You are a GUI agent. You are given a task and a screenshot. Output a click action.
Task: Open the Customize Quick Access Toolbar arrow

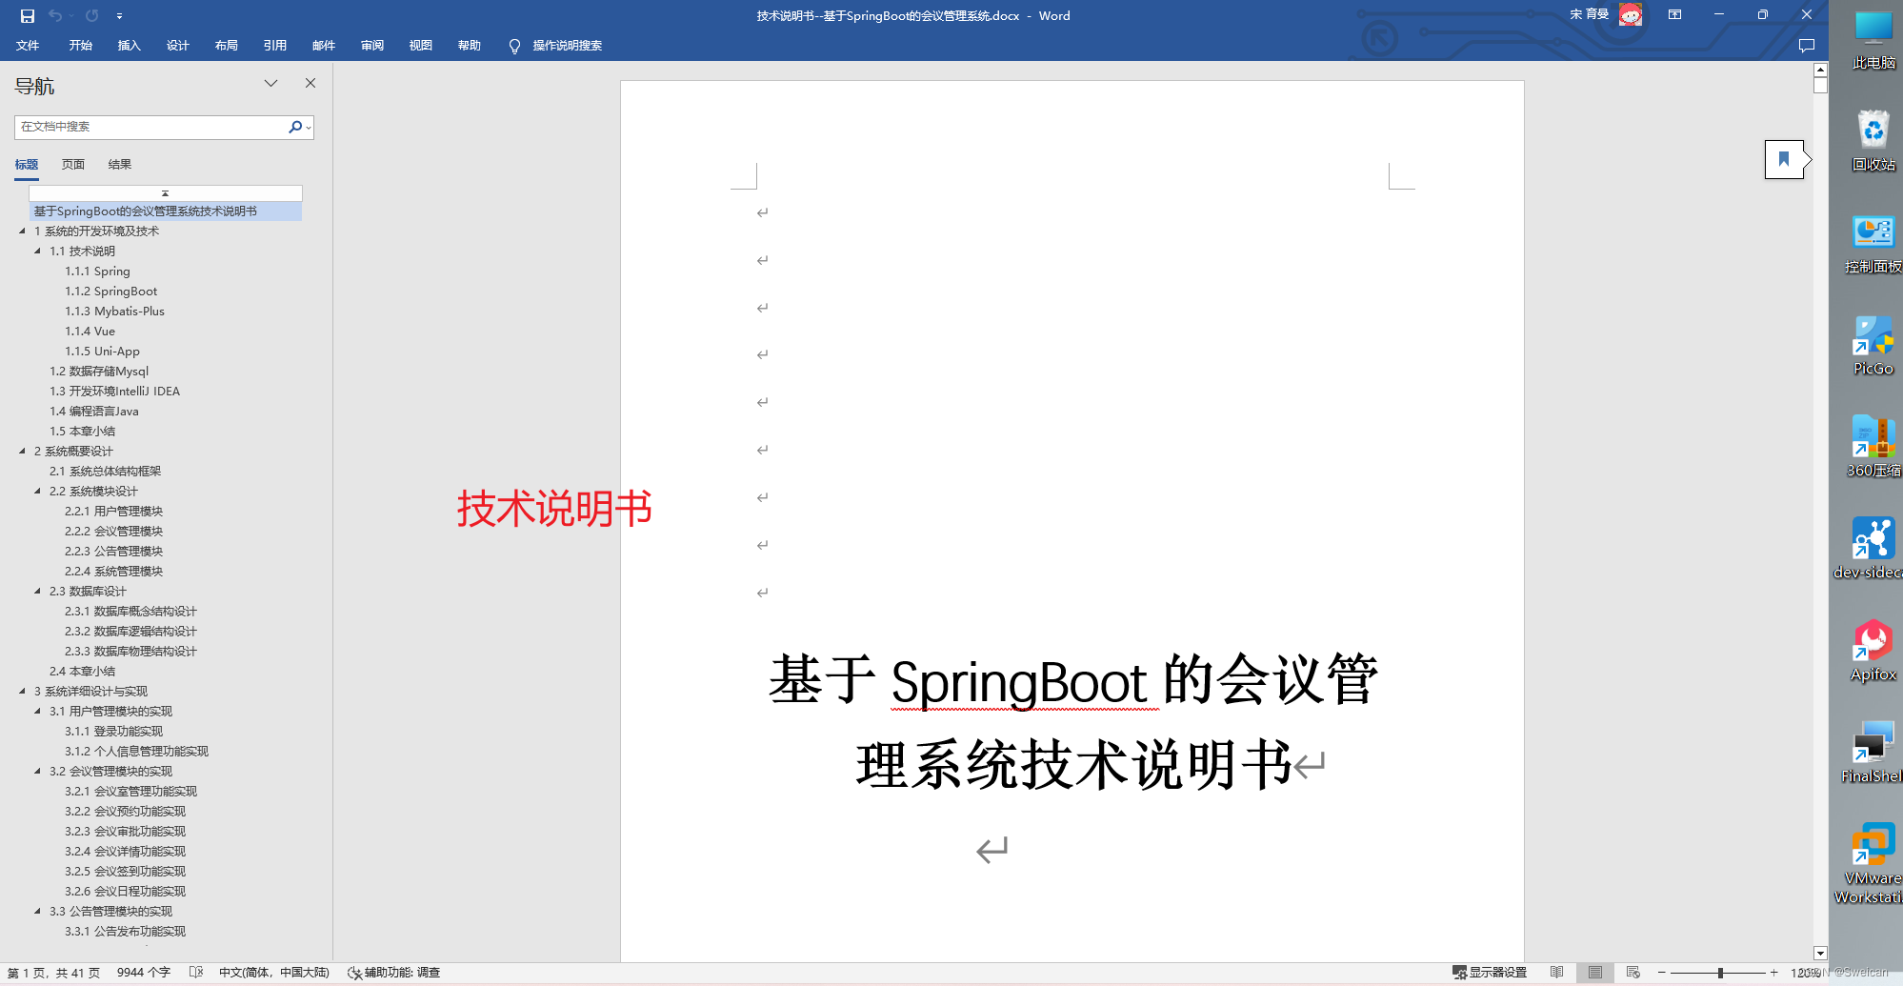point(119,16)
